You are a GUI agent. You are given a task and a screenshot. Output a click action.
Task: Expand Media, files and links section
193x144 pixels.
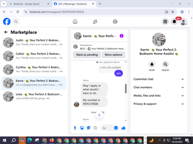point(159,96)
